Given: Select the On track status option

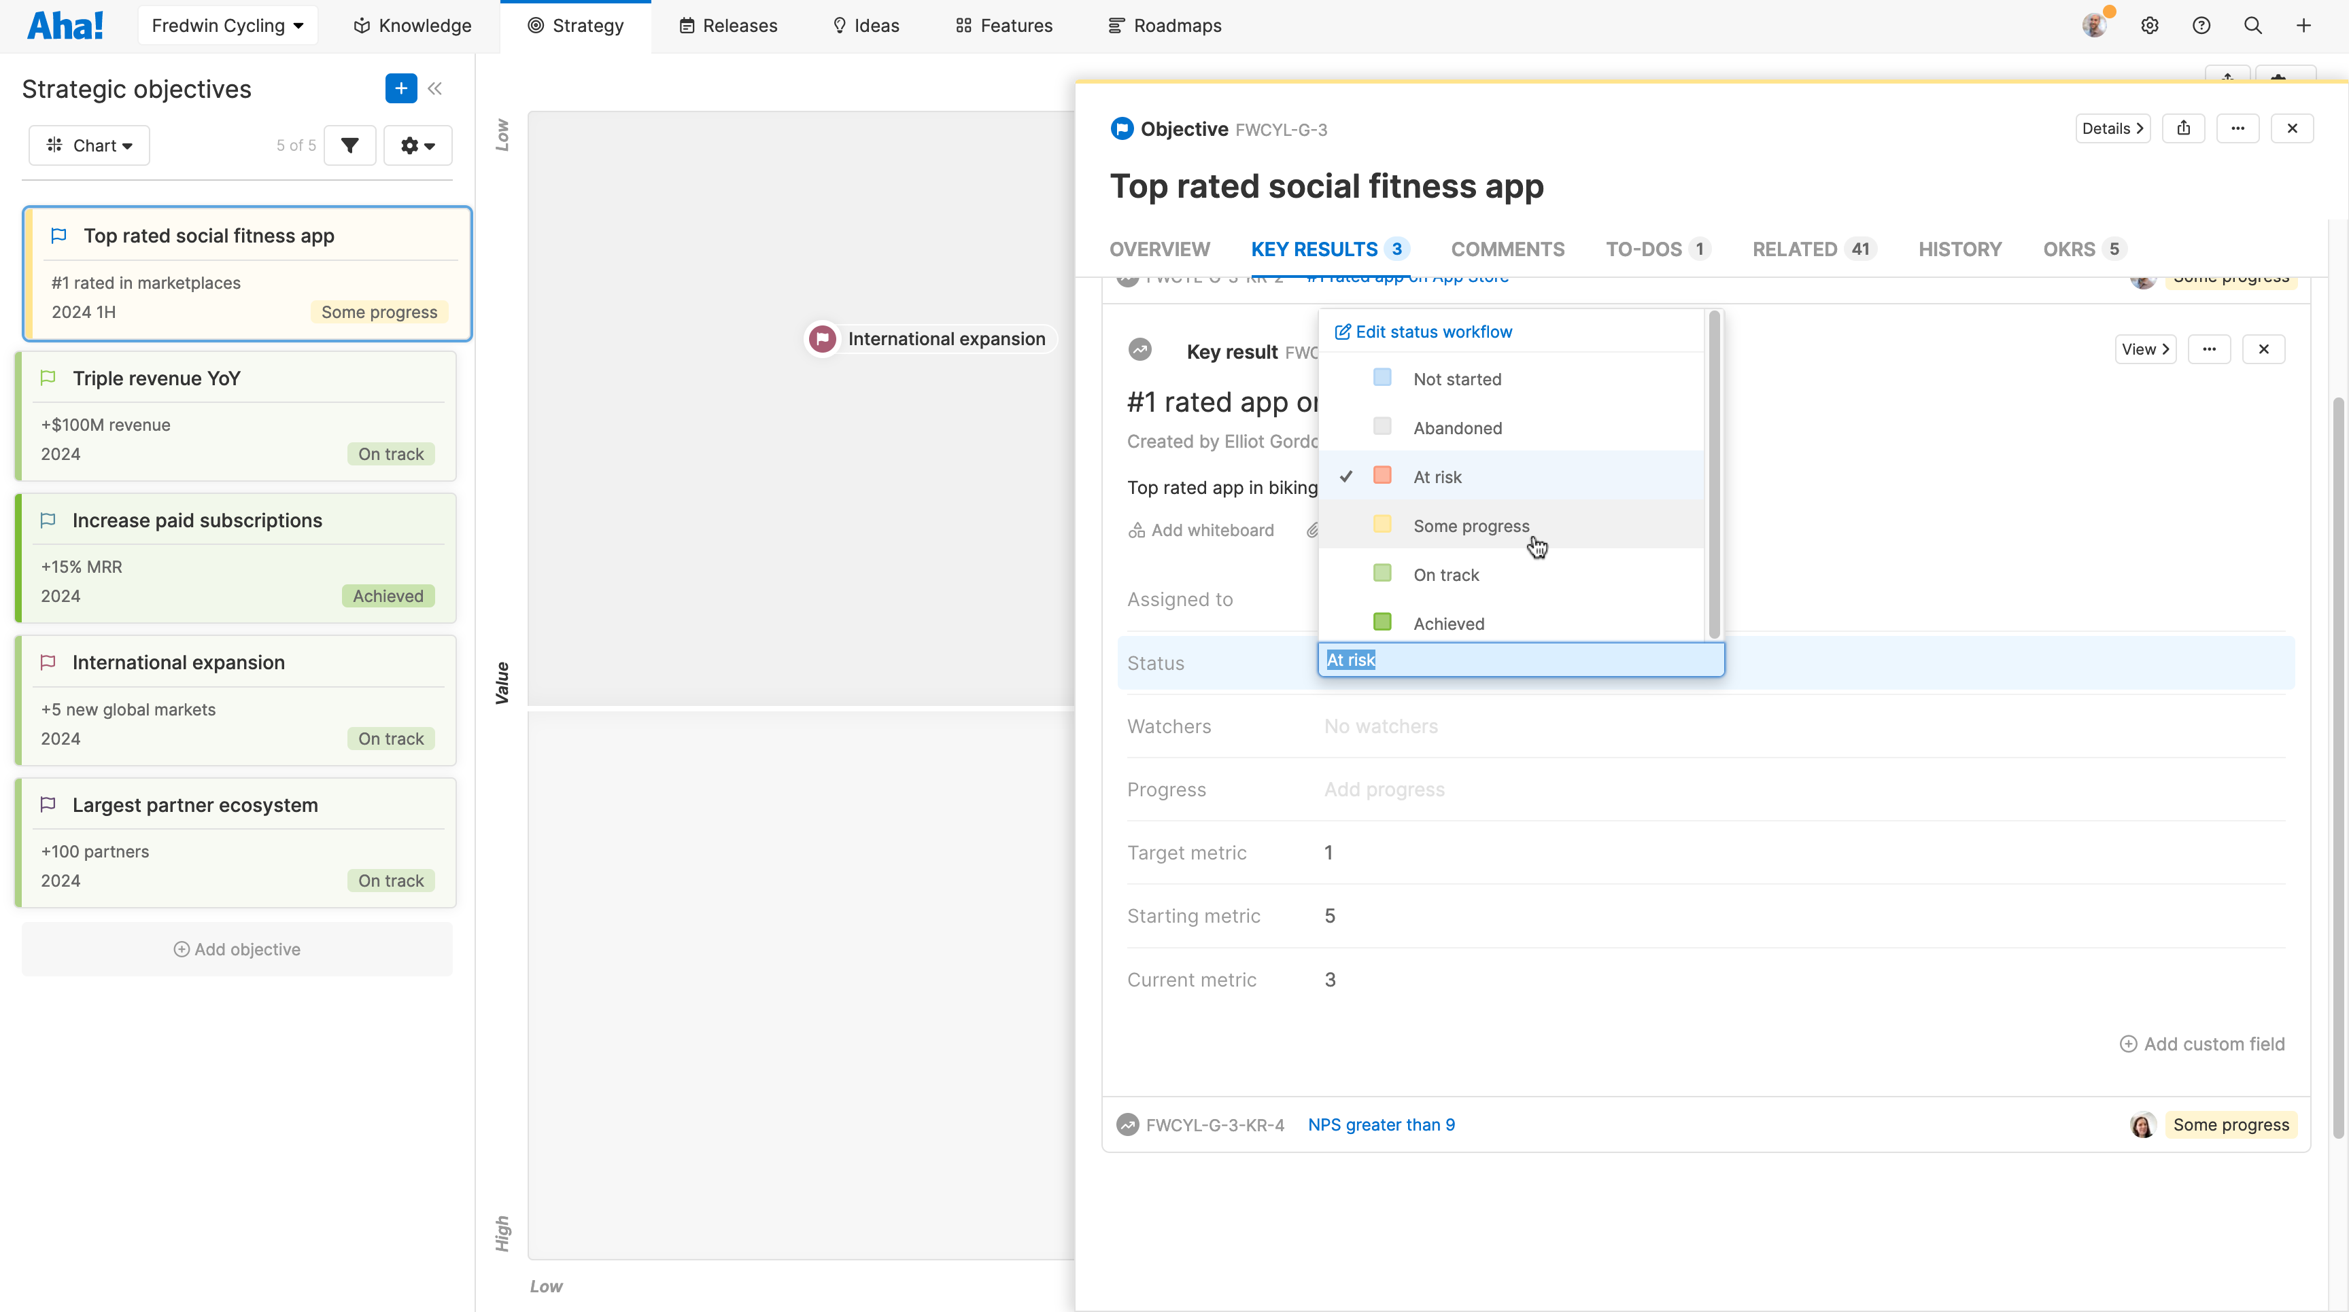Looking at the screenshot, I should click(1446, 574).
